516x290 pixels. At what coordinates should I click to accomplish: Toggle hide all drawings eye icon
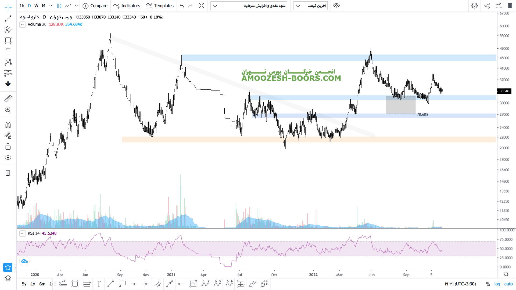point(8,158)
